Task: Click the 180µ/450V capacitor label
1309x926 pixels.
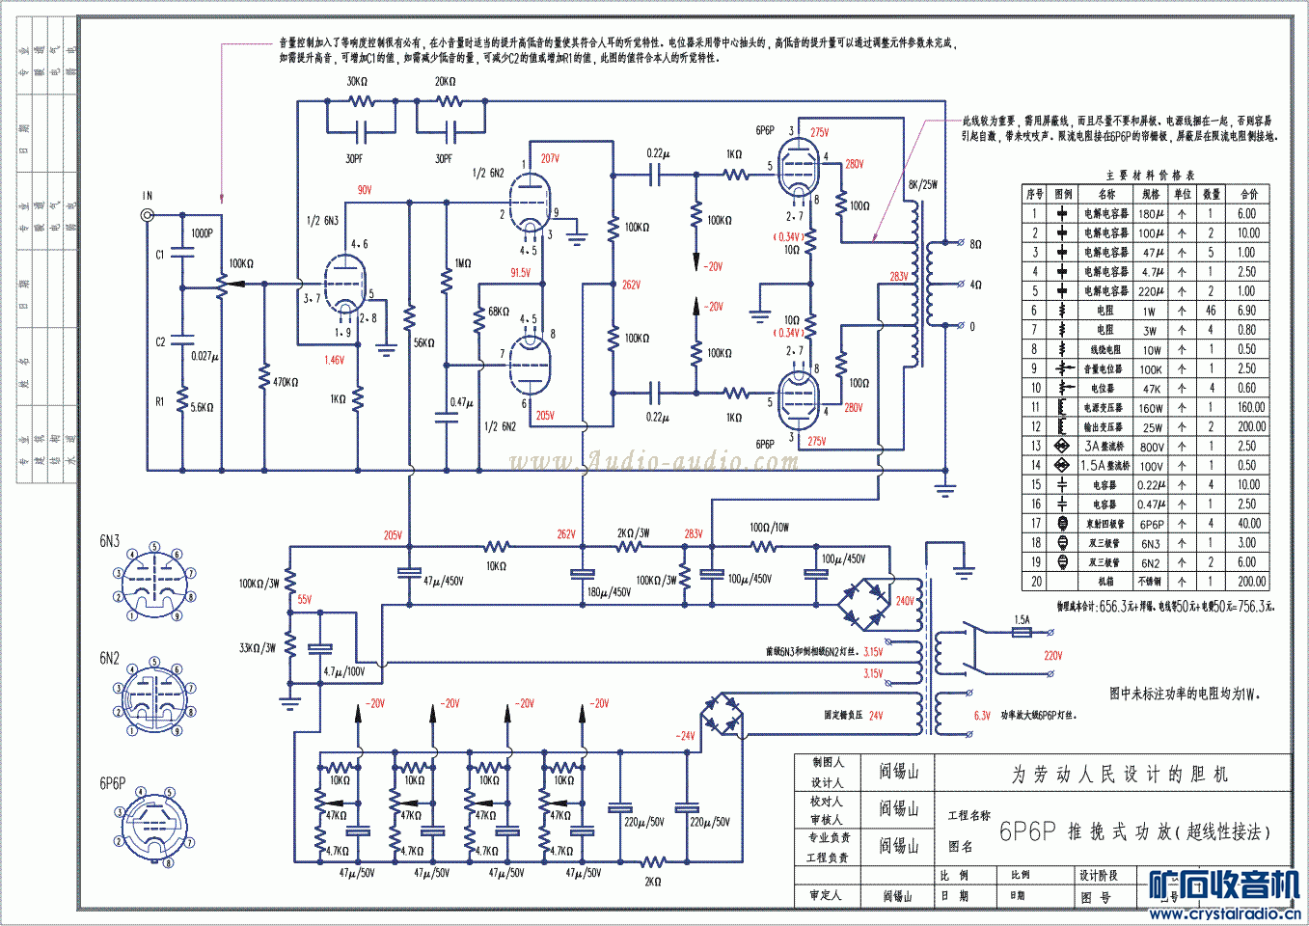Action: pyautogui.click(x=609, y=592)
